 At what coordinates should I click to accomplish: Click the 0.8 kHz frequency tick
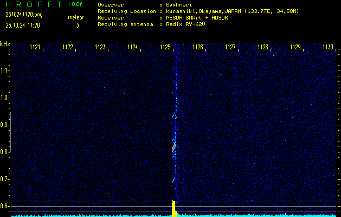click(x=5, y=152)
